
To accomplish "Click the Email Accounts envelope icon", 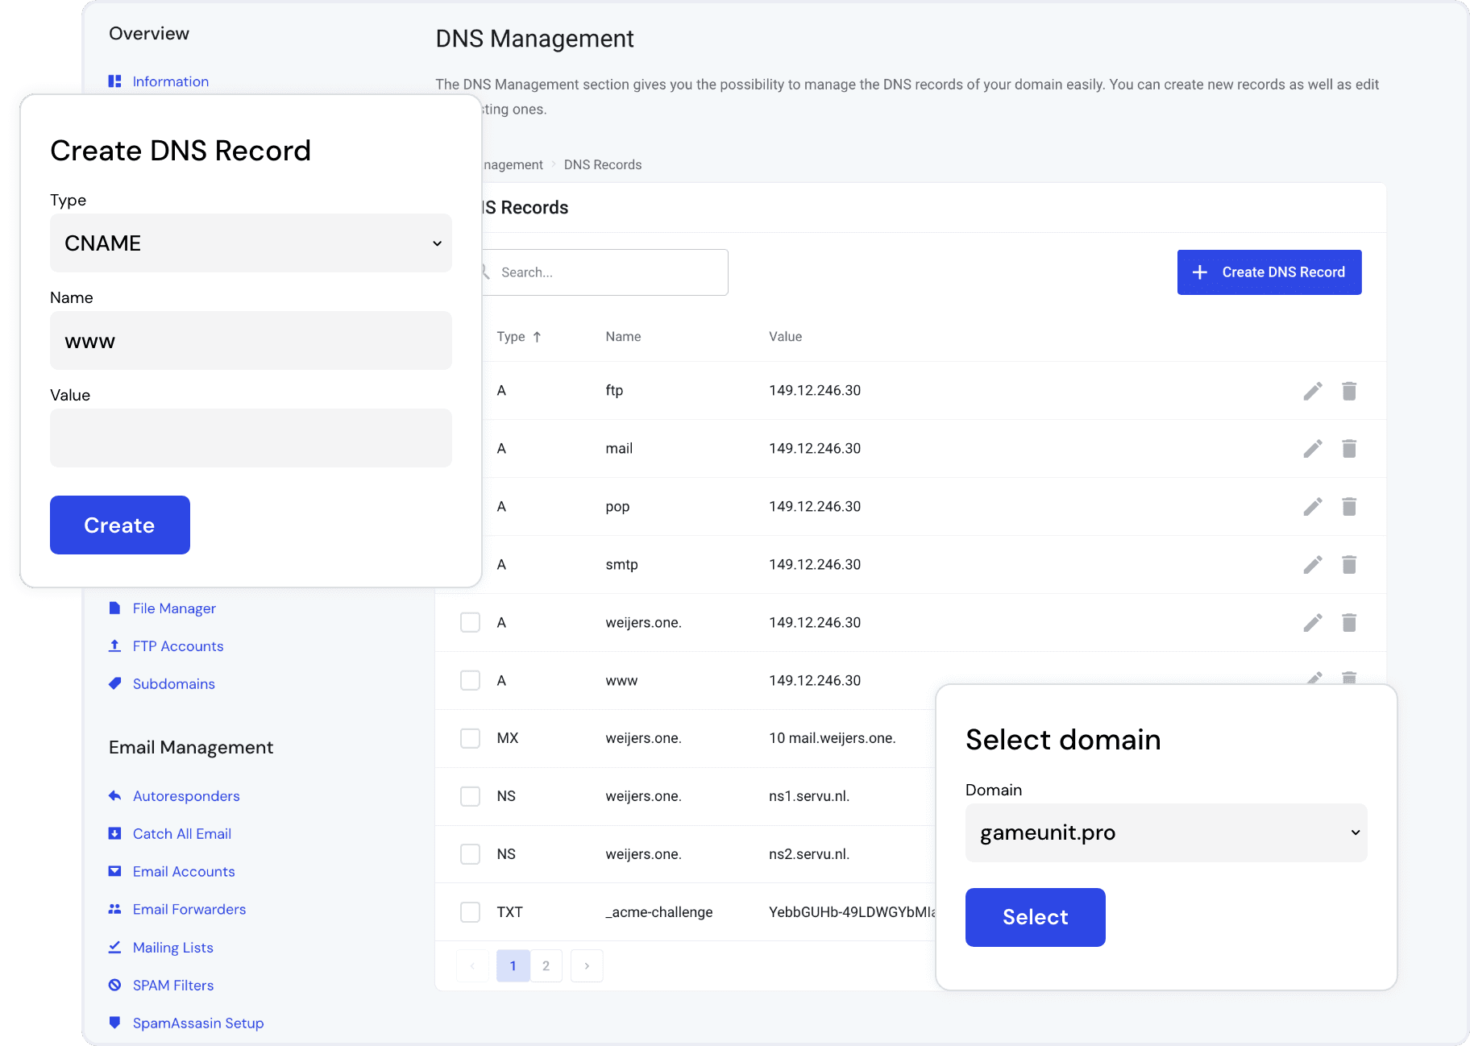I will point(114,871).
